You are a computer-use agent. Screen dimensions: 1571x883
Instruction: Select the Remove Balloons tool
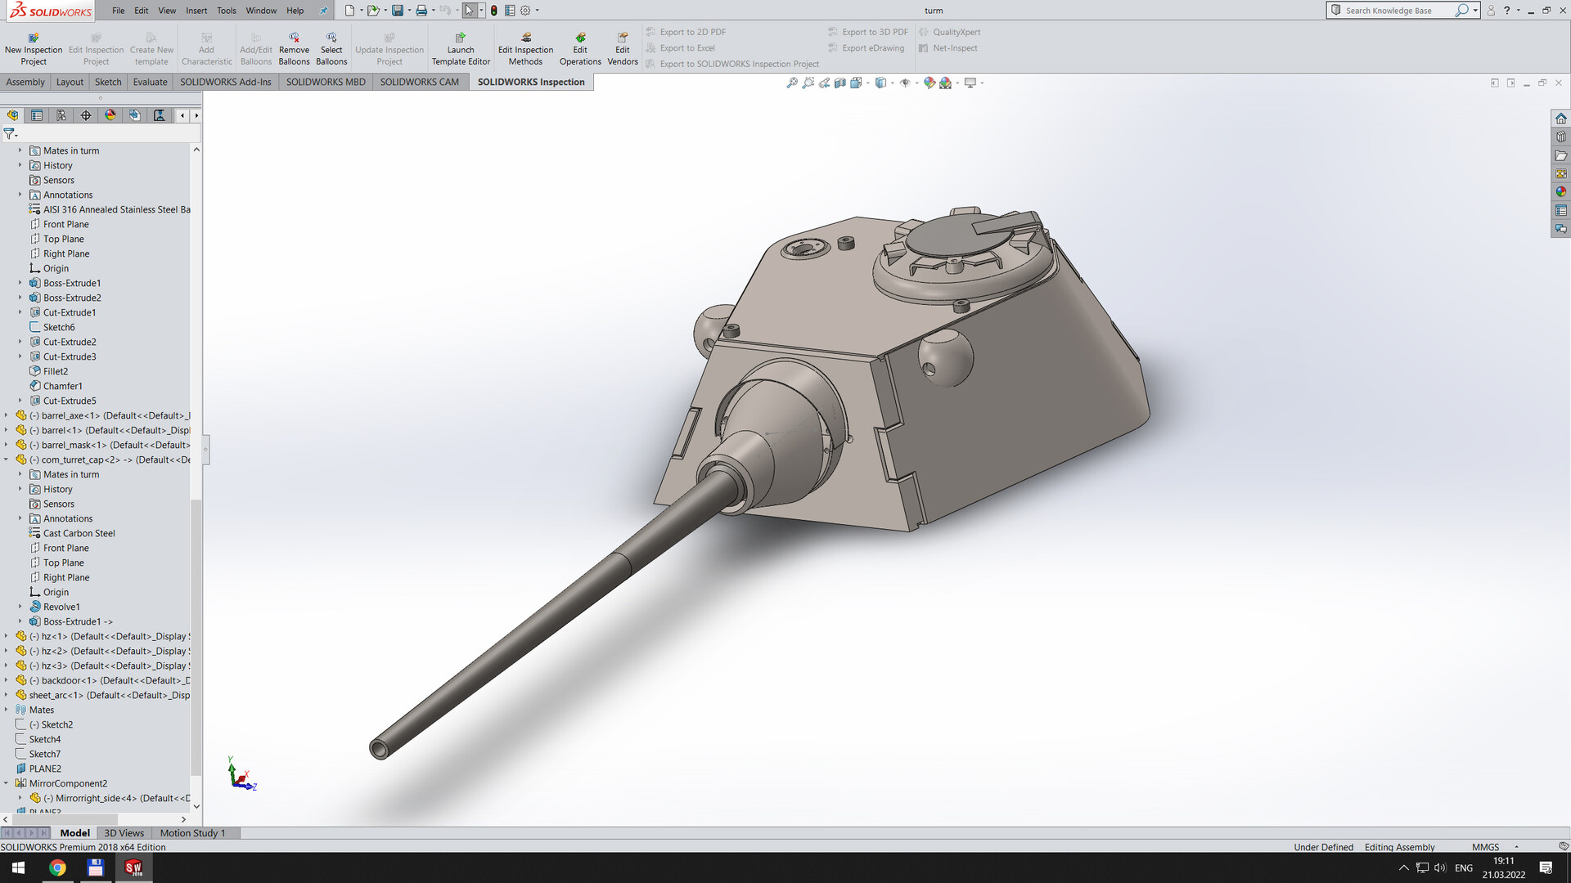coord(294,47)
